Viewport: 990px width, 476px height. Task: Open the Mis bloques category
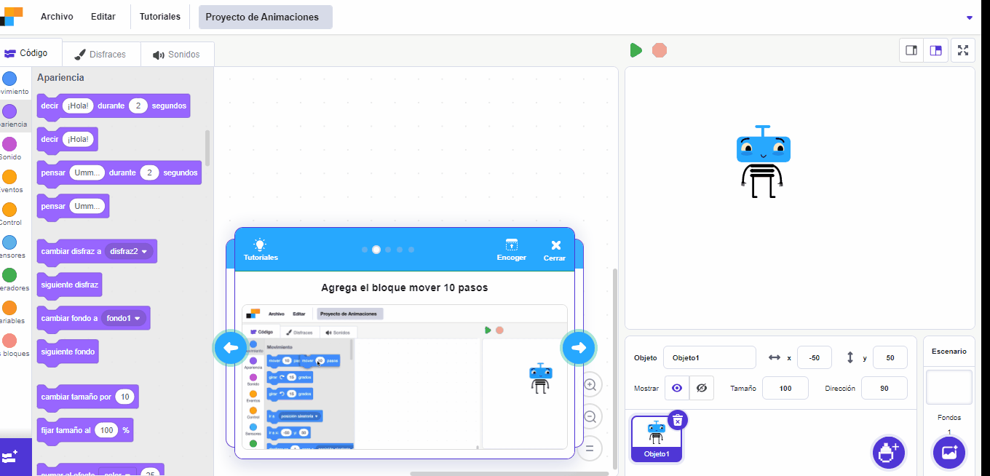9,341
